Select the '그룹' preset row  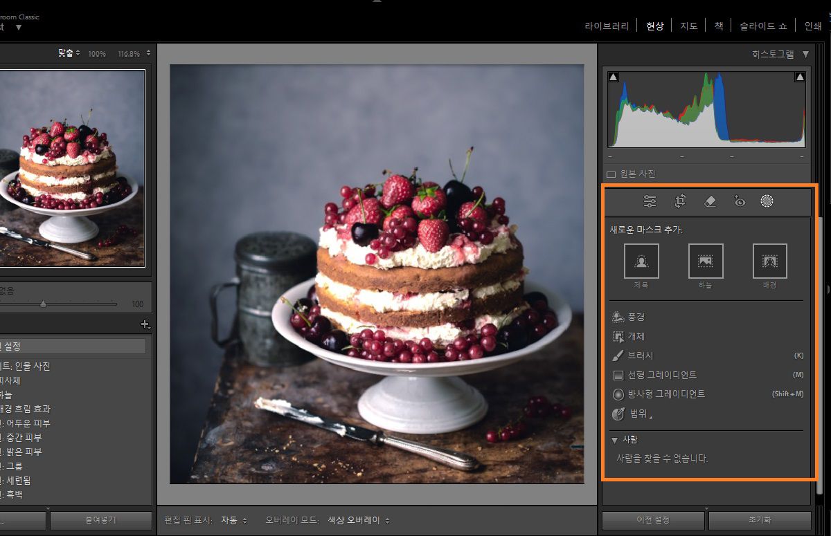tap(73, 465)
